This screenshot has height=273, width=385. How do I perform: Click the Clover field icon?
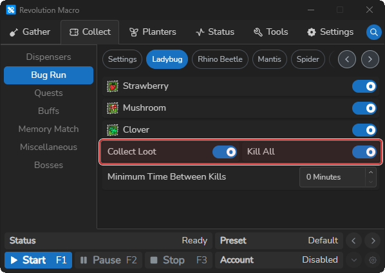pos(113,130)
